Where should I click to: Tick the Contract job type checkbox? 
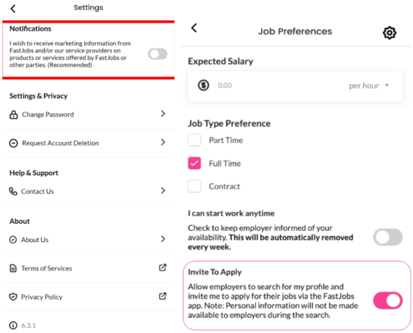point(195,186)
